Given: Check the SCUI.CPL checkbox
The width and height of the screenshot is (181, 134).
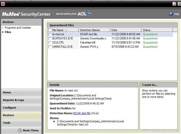Looking at the screenshot, I should [50, 43].
